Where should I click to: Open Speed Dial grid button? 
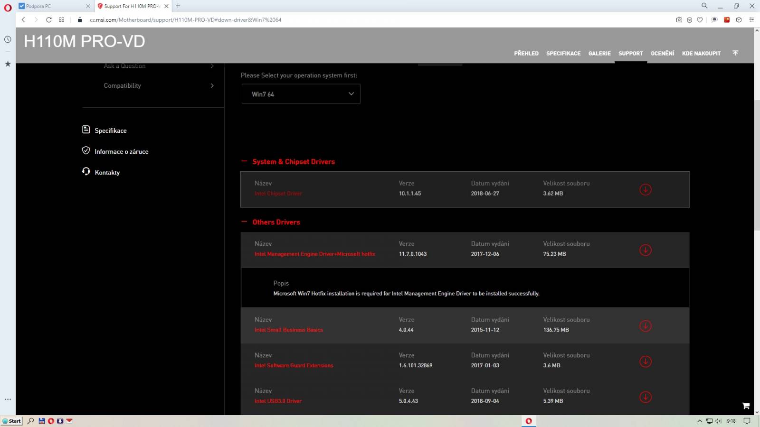click(61, 20)
